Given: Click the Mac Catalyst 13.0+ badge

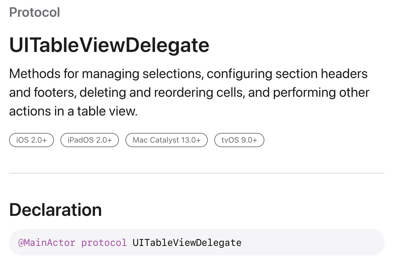Looking at the screenshot, I should click(166, 140).
